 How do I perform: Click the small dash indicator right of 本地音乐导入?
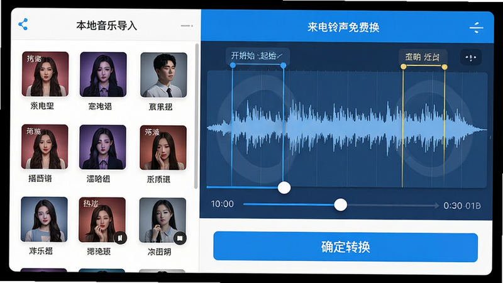(187, 26)
